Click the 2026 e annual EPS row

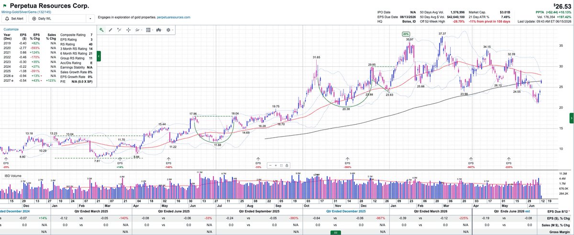point(31,75)
